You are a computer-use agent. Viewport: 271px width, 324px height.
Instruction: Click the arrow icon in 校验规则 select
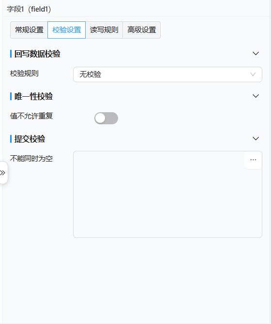pyautogui.click(x=253, y=74)
